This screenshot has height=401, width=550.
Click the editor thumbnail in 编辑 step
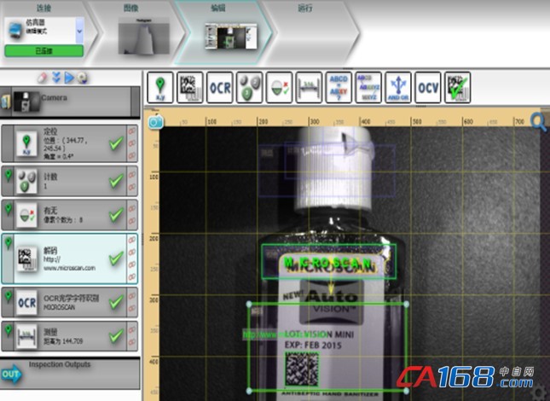point(231,36)
